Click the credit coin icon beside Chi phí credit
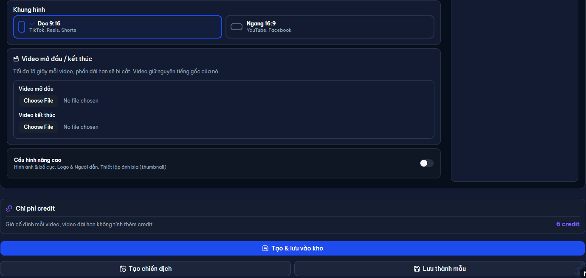The width and height of the screenshot is (586, 278). [9, 208]
